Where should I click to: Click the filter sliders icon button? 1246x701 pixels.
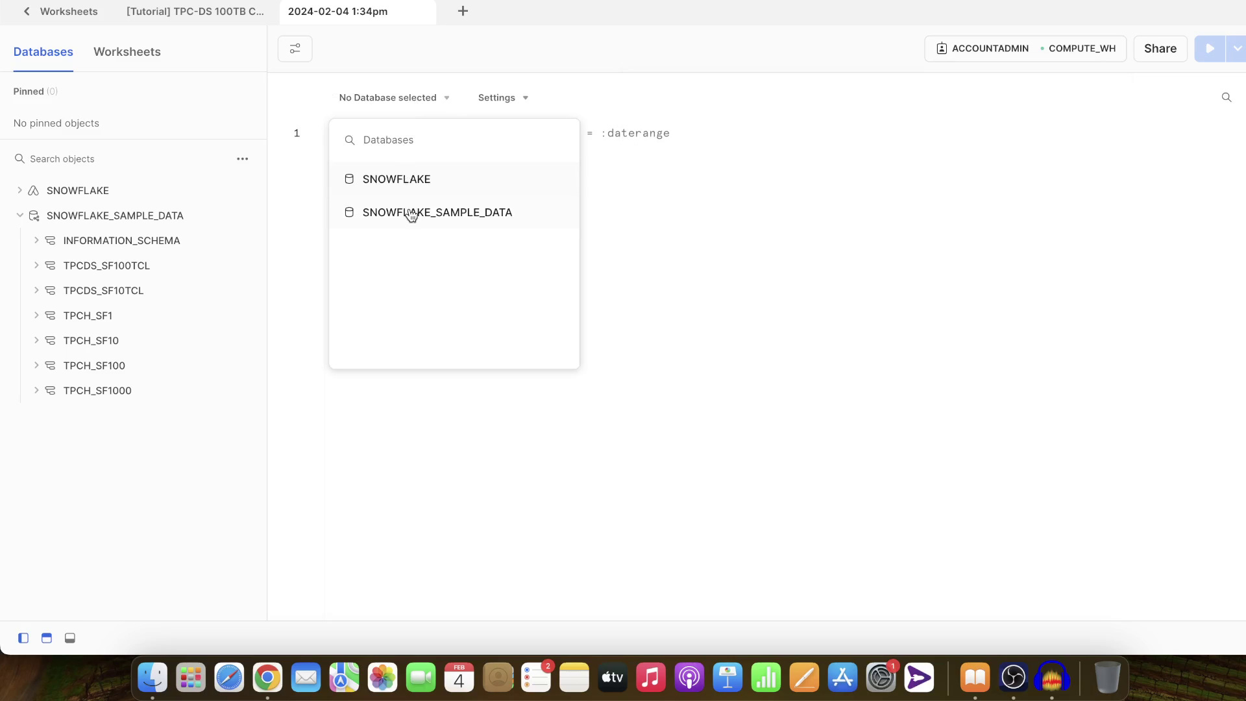coord(295,49)
